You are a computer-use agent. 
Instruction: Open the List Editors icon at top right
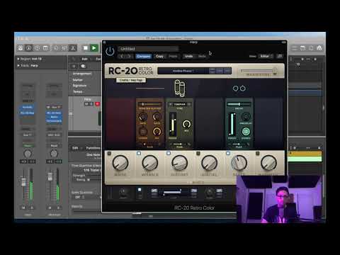tap(295, 48)
